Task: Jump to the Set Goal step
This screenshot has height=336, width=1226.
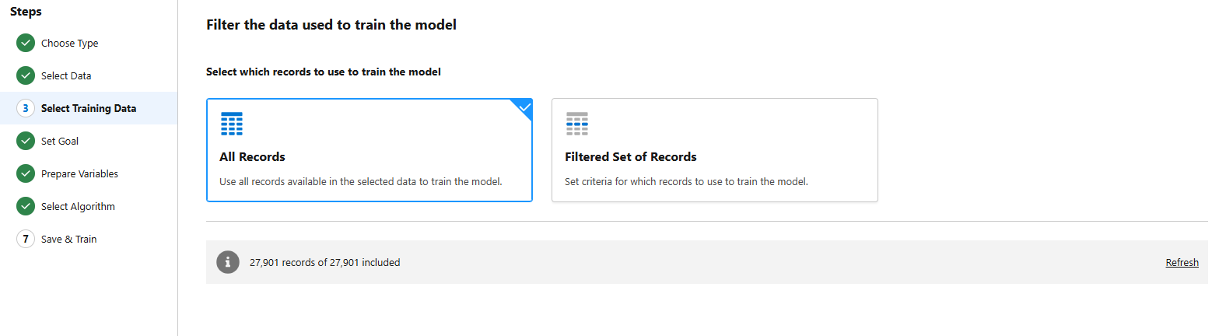Action: pos(60,142)
